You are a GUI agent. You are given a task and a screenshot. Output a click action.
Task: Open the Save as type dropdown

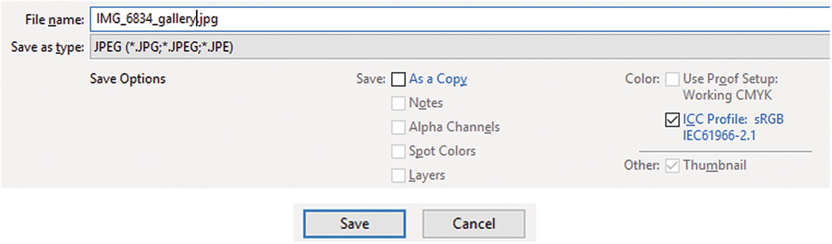tap(458, 47)
